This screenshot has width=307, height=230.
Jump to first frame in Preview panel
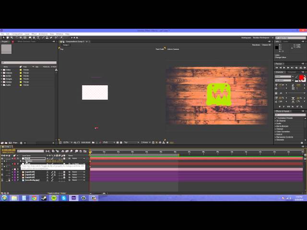pyautogui.click(x=277, y=68)
